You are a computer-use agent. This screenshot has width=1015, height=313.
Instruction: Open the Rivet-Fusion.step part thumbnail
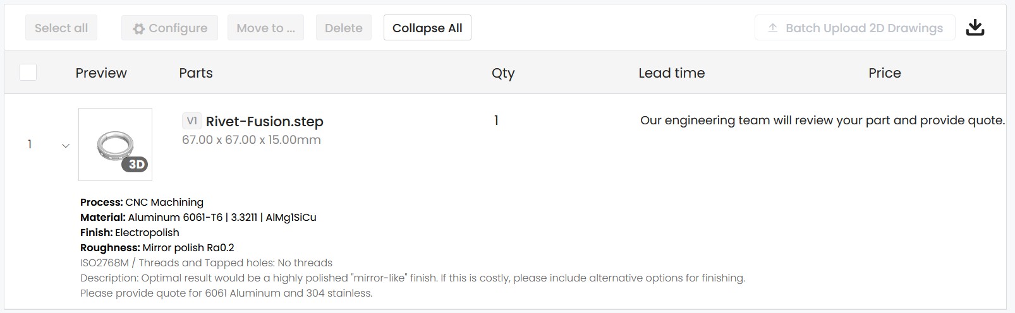point(114,143)
